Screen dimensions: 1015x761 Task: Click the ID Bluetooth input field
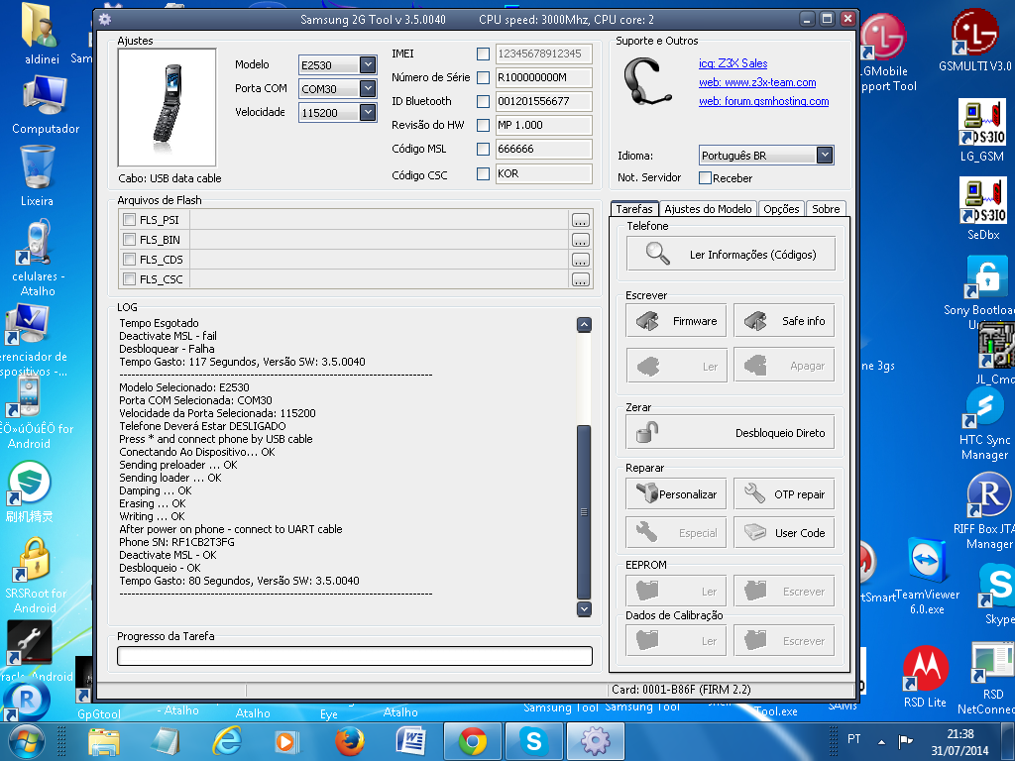(544, 102)
